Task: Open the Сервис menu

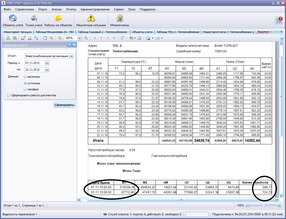Action: click(119, 9)
